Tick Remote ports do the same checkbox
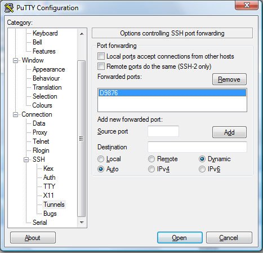This screenshot has width=263, height=253. click(101, 66)
